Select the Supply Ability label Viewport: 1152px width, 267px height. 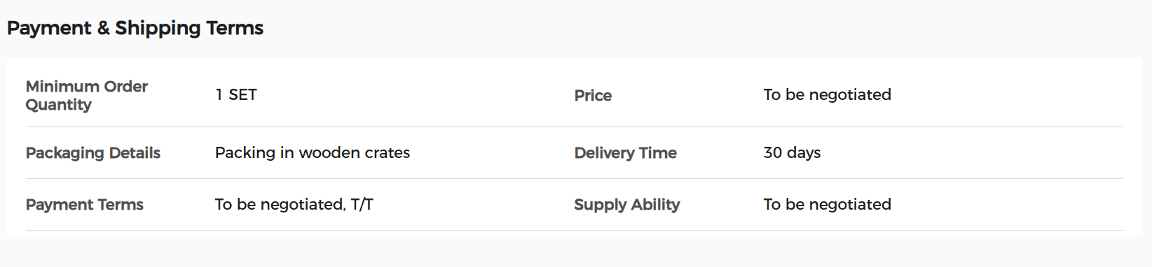[627, 204]
